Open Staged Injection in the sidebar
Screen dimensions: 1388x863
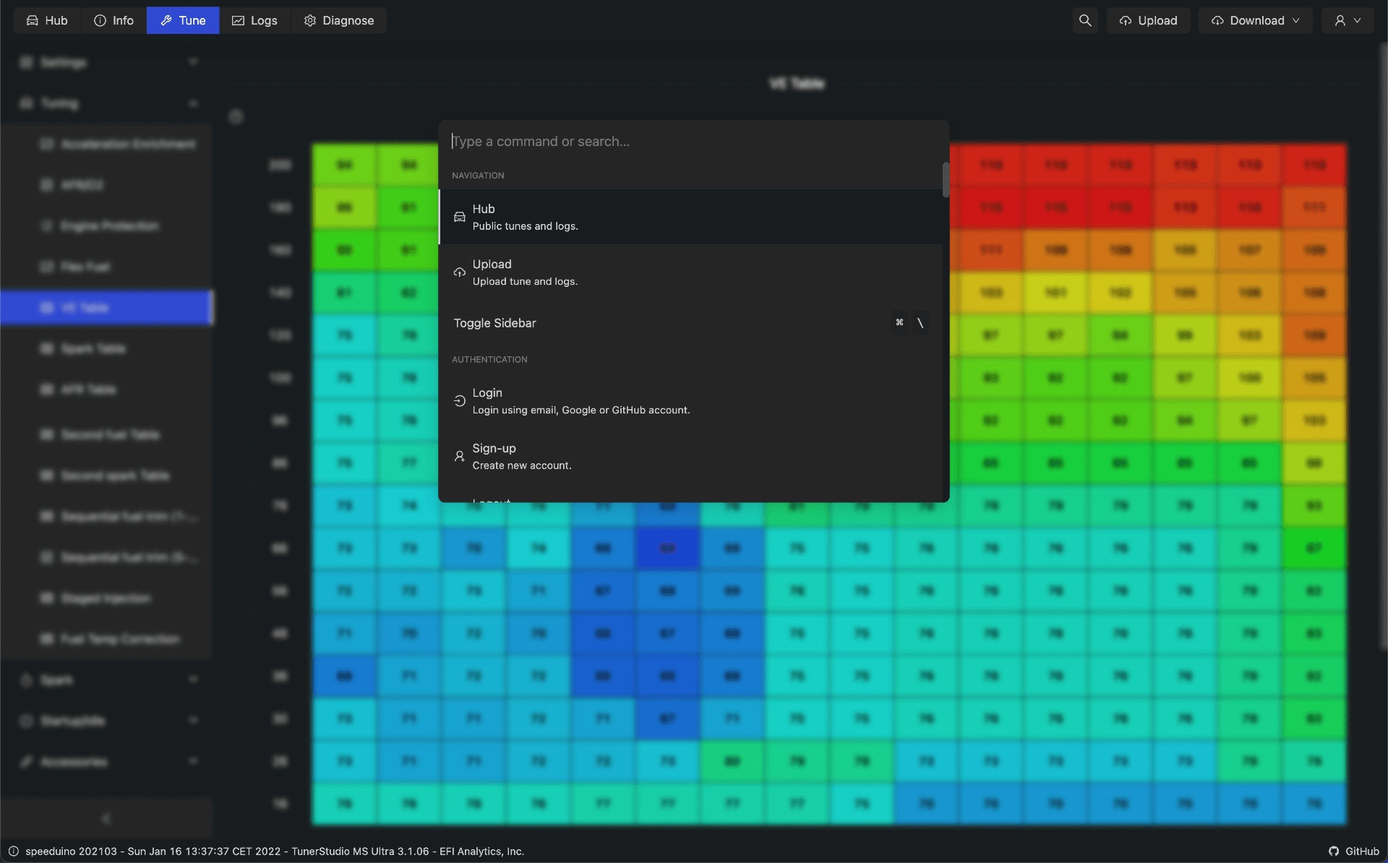point(107,598)
